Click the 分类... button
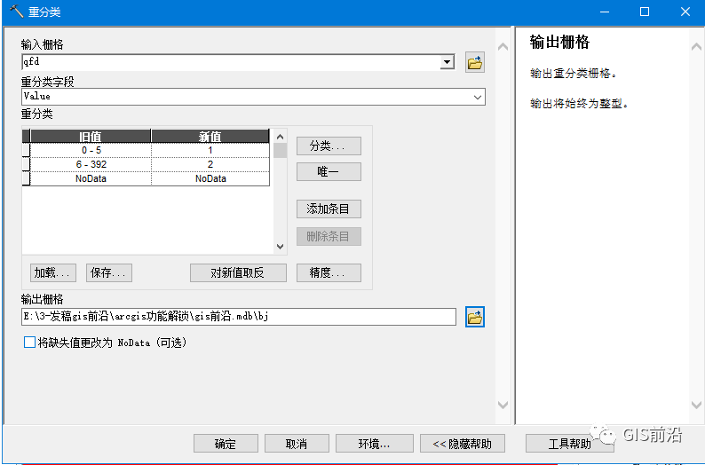The height and width of the screenshot is (465, 705). tap(329, 146)
